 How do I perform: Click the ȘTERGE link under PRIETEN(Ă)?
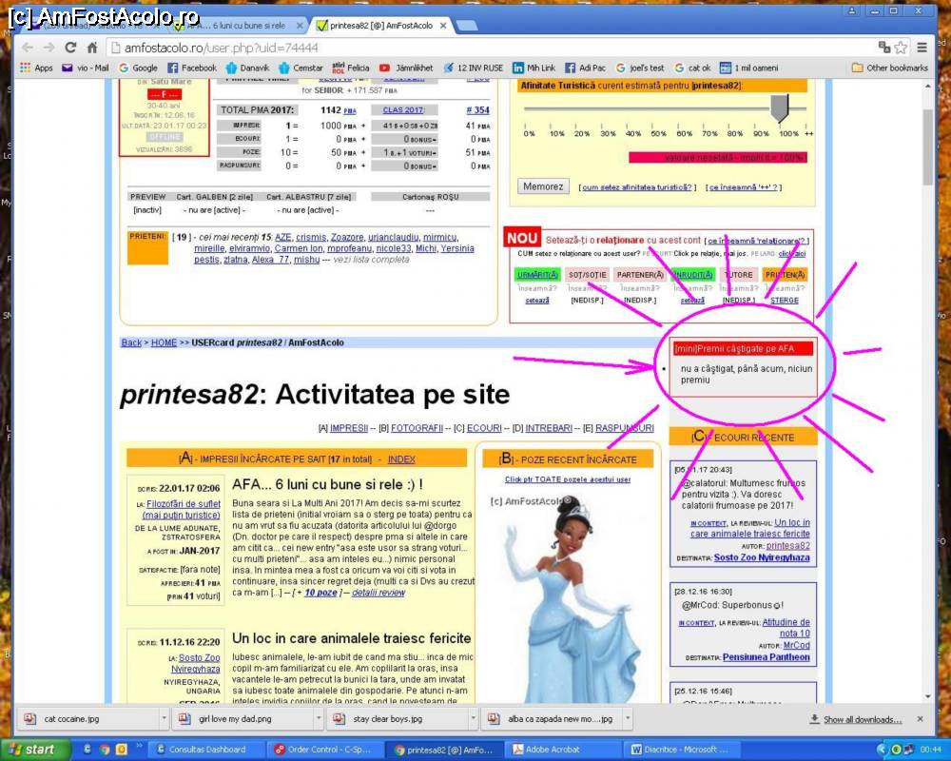(x=785, y=301)
